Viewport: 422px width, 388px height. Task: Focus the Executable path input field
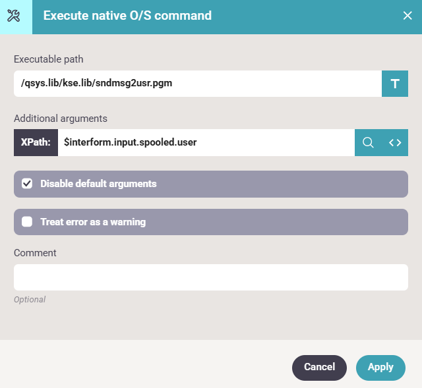tap(196, 84)
